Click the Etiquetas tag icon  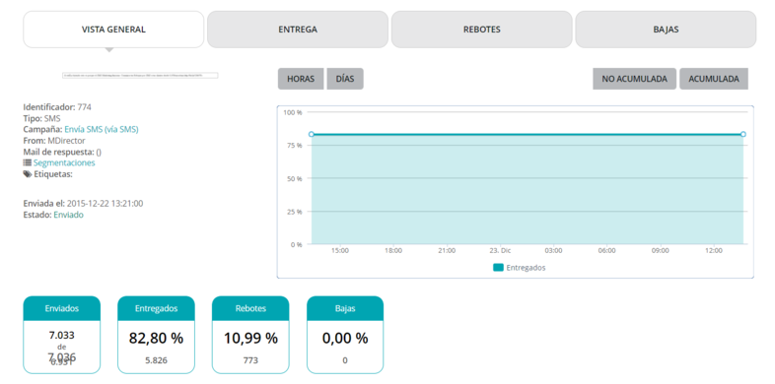pyautogui.click(x=28, y=173)
